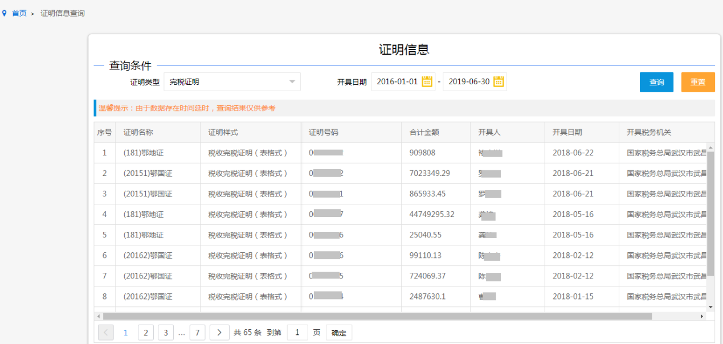Screen dimensions: 723x344
Task: Click the blue 查询 button
Action: pos(656,82)
